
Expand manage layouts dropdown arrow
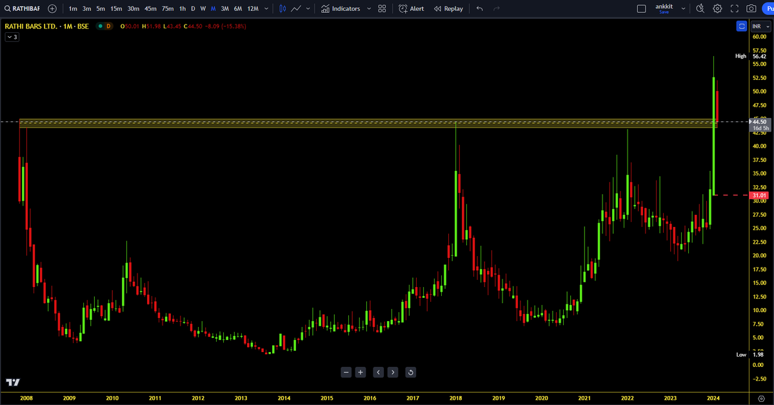pyautogui.click(x=683, y=9)
